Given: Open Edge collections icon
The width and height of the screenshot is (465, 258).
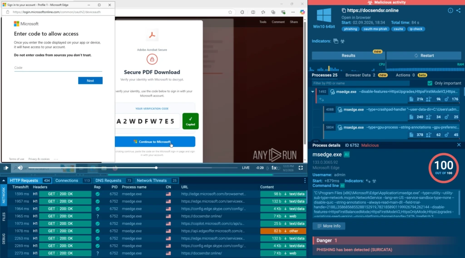Looking at the screenshot, I should click(273, 12).
